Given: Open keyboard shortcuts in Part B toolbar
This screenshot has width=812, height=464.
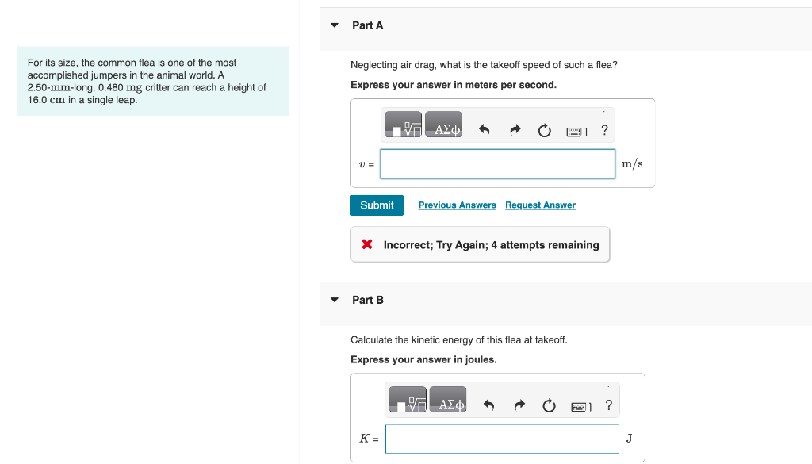Looking at the screenshot, I should (580, 407).
